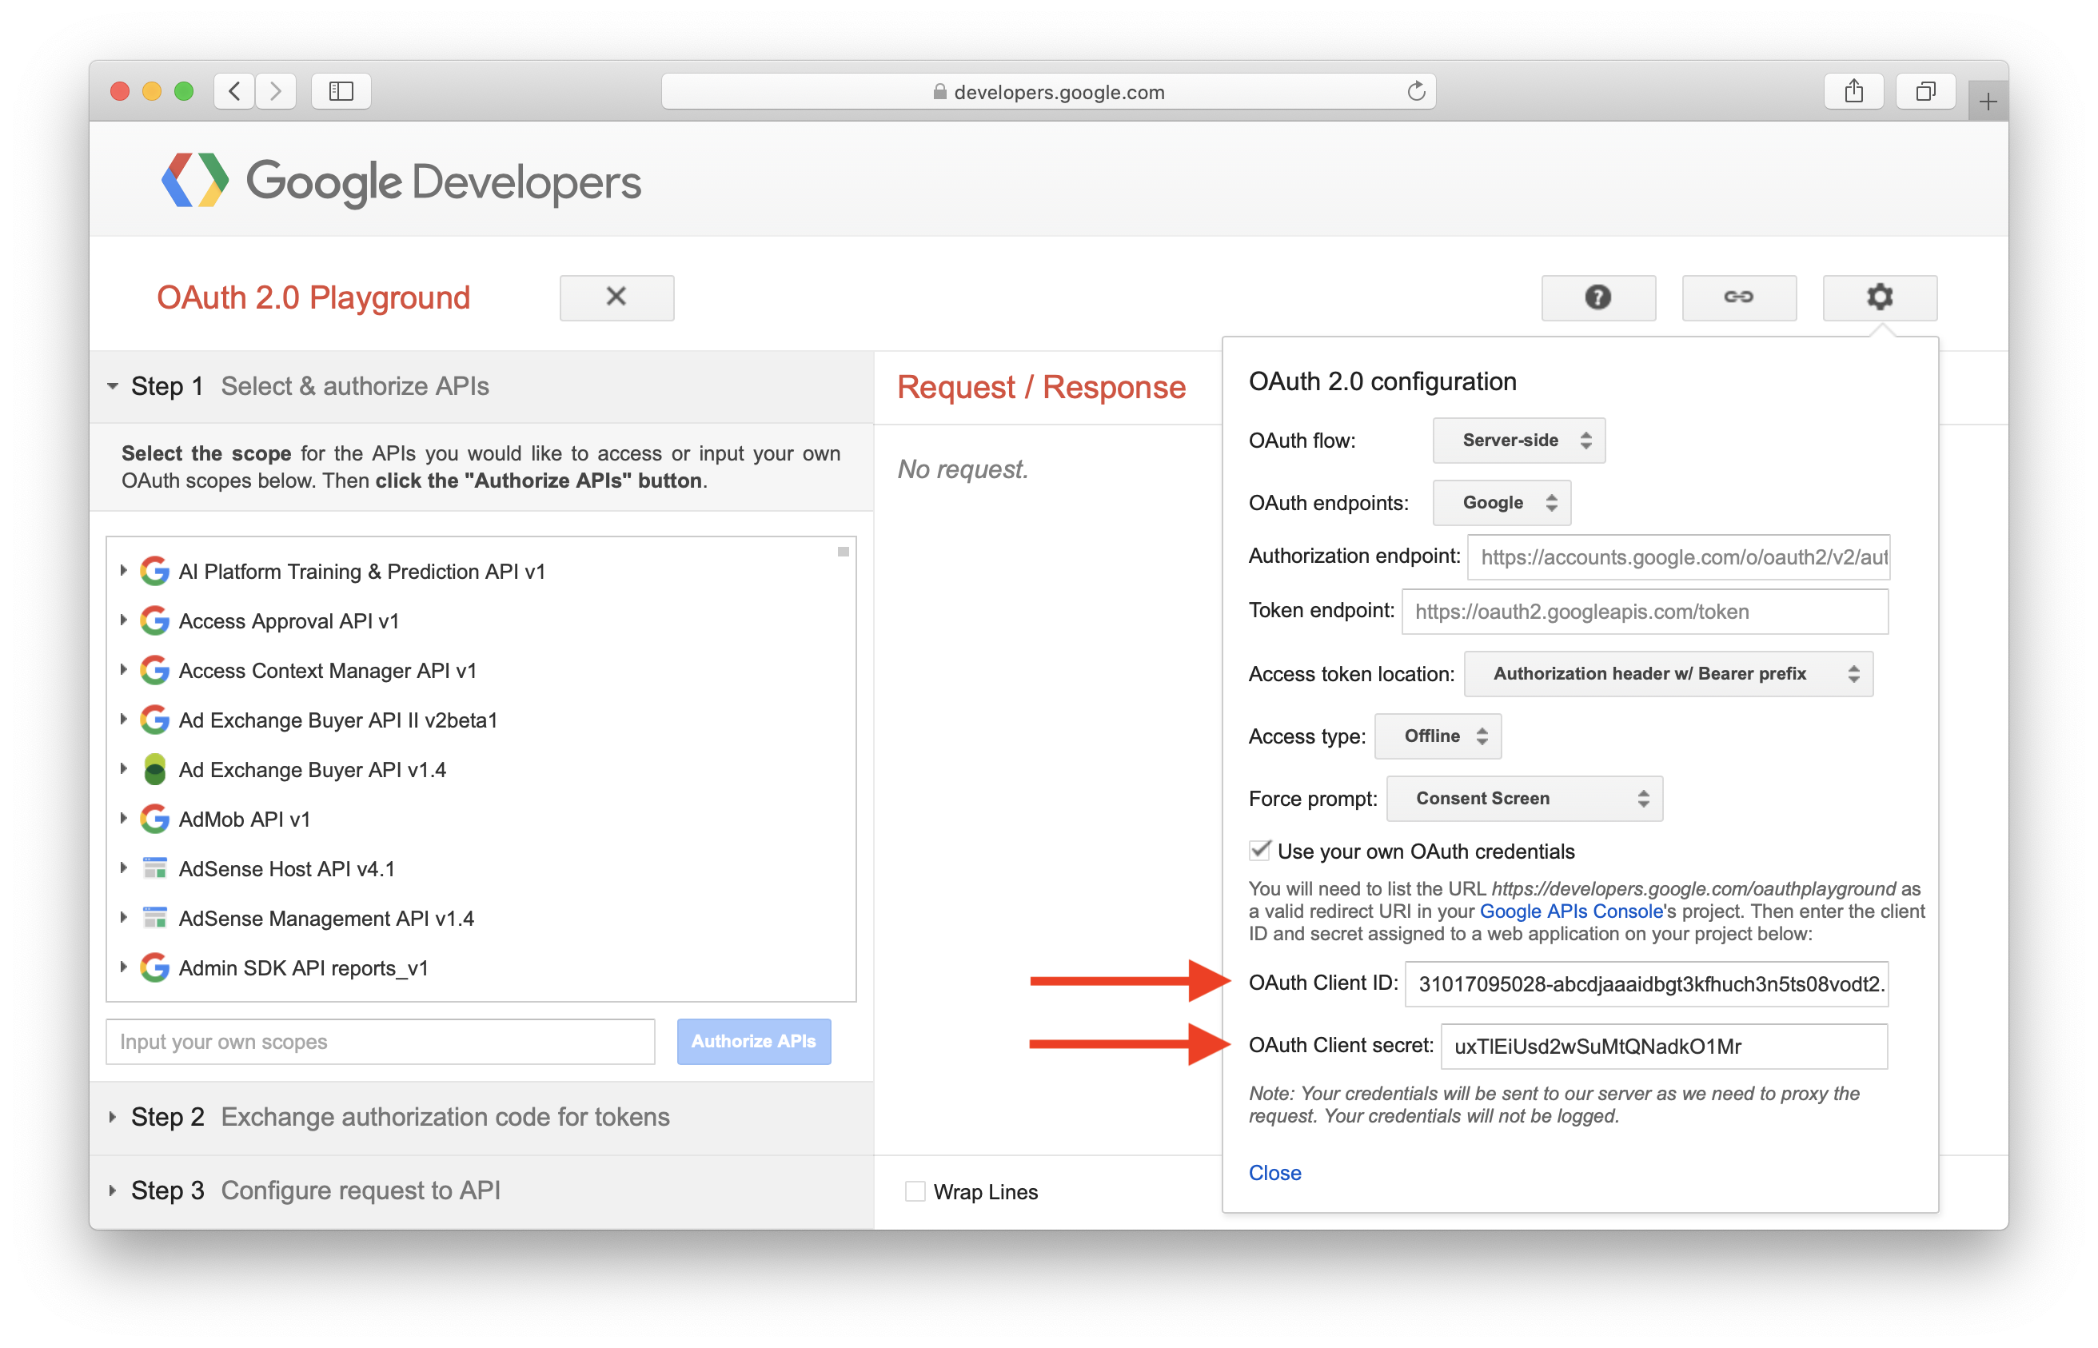
Task: Expand the Ad Exchange Buyer API II v2beta1 arrow
Action: (123, 720)
